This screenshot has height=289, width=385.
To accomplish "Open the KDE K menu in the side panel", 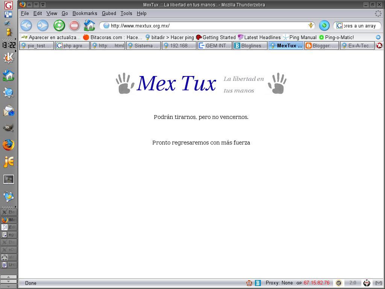I will tap(9, 58).
